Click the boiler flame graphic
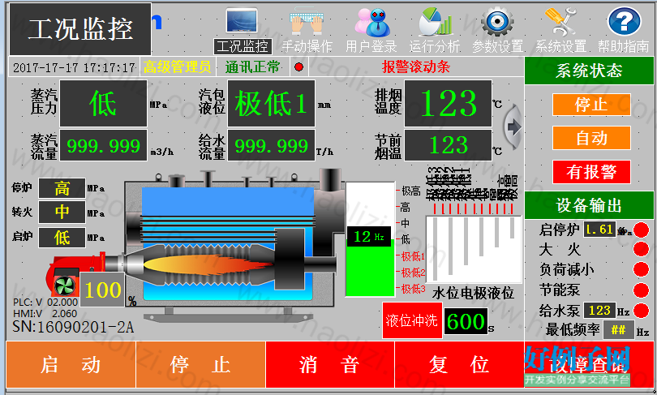The width and height of the screenshot is (657, 395). pyautogui.click(x=208, y=265)
